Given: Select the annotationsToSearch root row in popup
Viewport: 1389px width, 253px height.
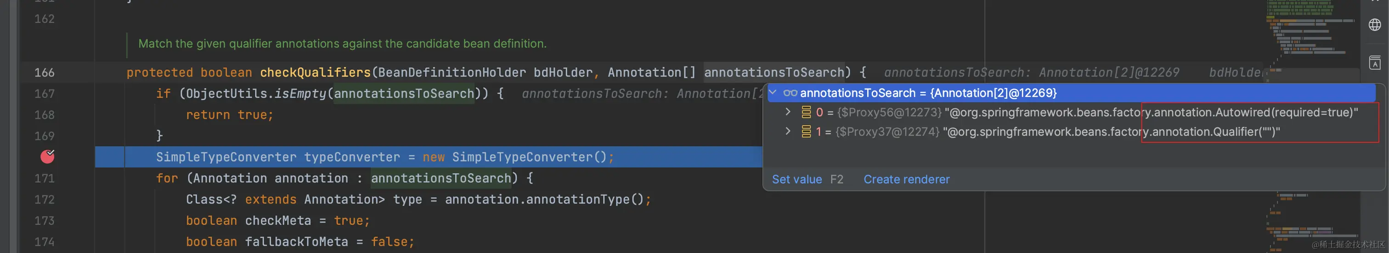Looking at the screenshot, I should (1072, 93).
